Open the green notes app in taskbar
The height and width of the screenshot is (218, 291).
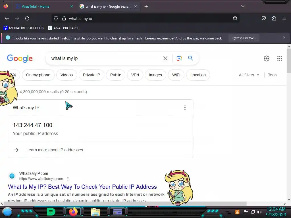click(51, 212)
